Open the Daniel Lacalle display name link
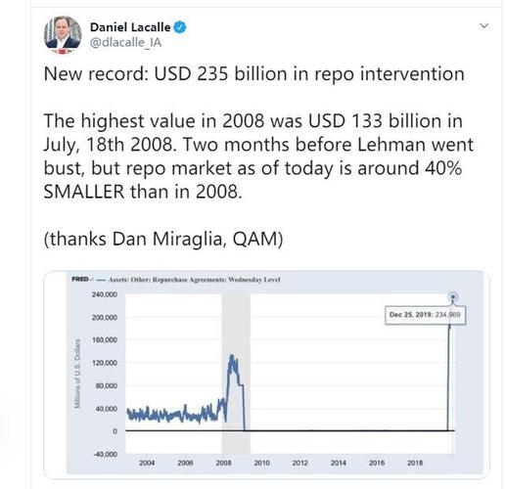The image size is (505, 489). point(130,27)
